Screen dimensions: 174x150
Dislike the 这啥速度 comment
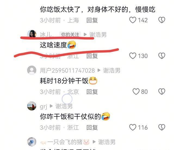[162, 56]
